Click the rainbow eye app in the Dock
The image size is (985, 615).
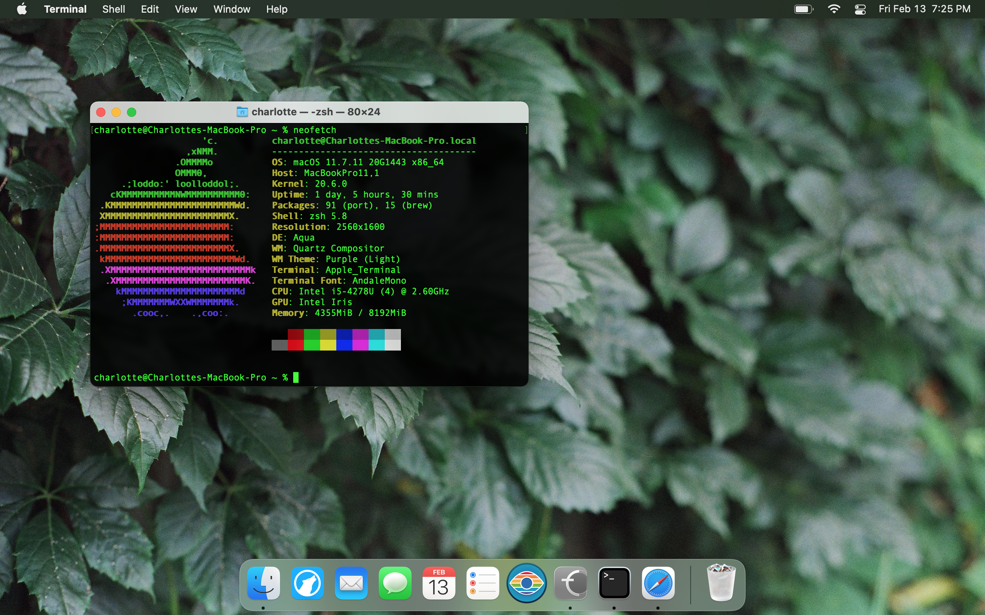point(527,584)
